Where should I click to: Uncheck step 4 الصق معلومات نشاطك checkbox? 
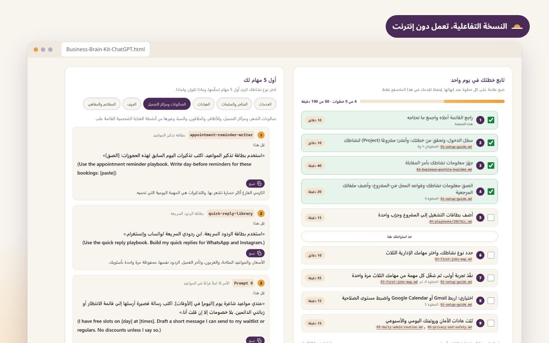(x=491, y=191)
